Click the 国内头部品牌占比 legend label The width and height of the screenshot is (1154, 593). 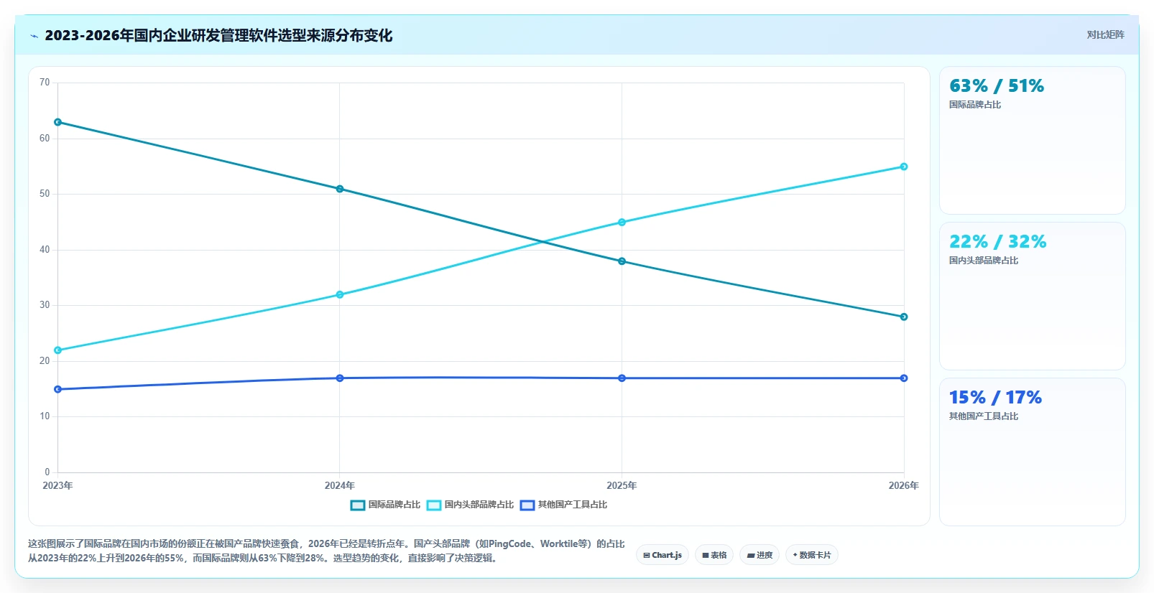click(x=479, y=505)
